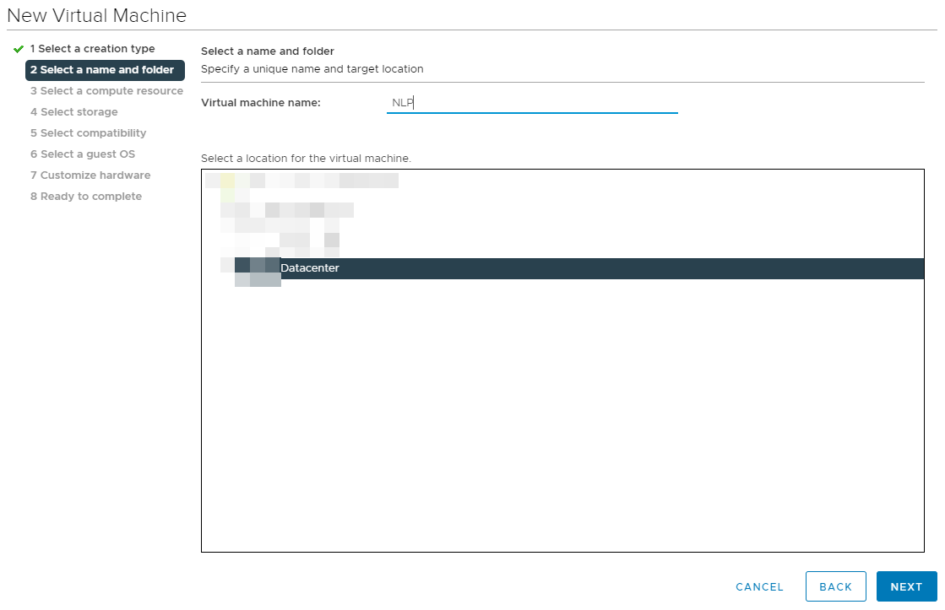Viewport: 945px width, 610px height.
Task: Click empty space inside the location list box
Action: pyautogui.click(x=562, y=422)
